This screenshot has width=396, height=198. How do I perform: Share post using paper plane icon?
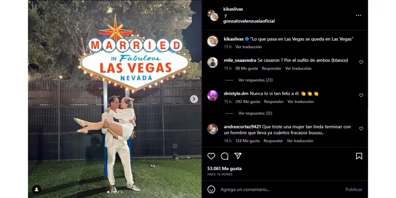pos(238,156)
